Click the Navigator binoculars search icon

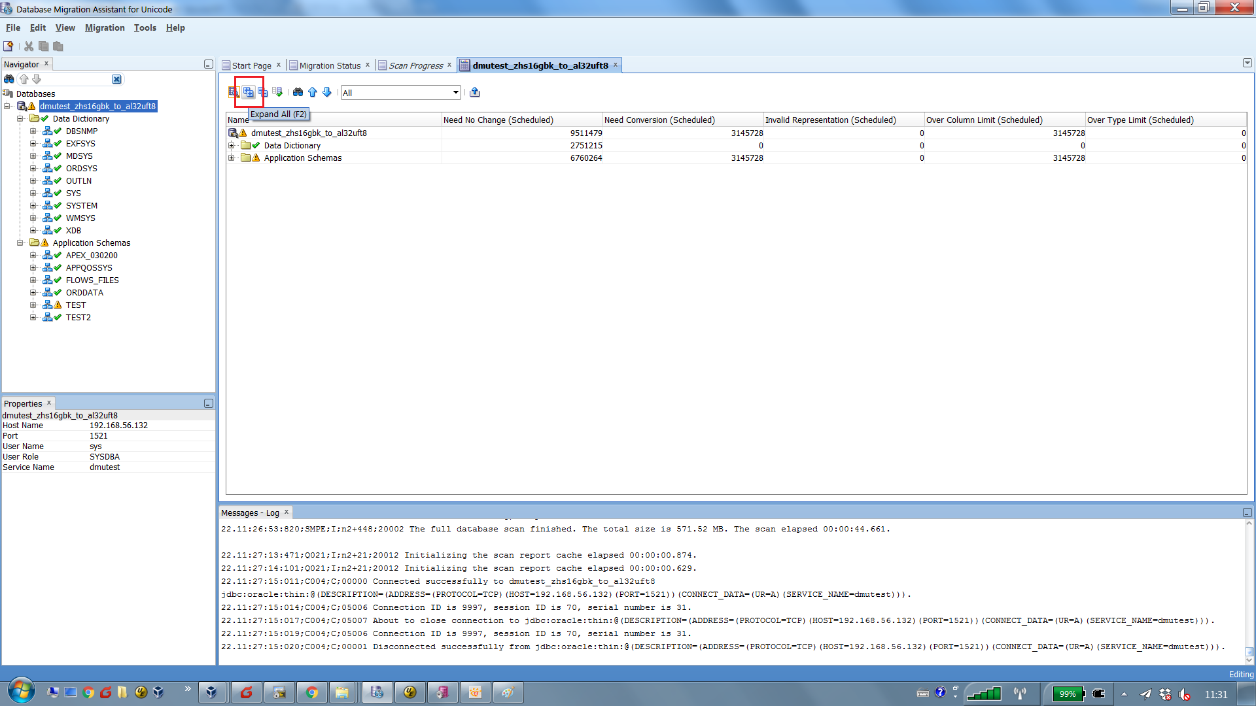9,79
